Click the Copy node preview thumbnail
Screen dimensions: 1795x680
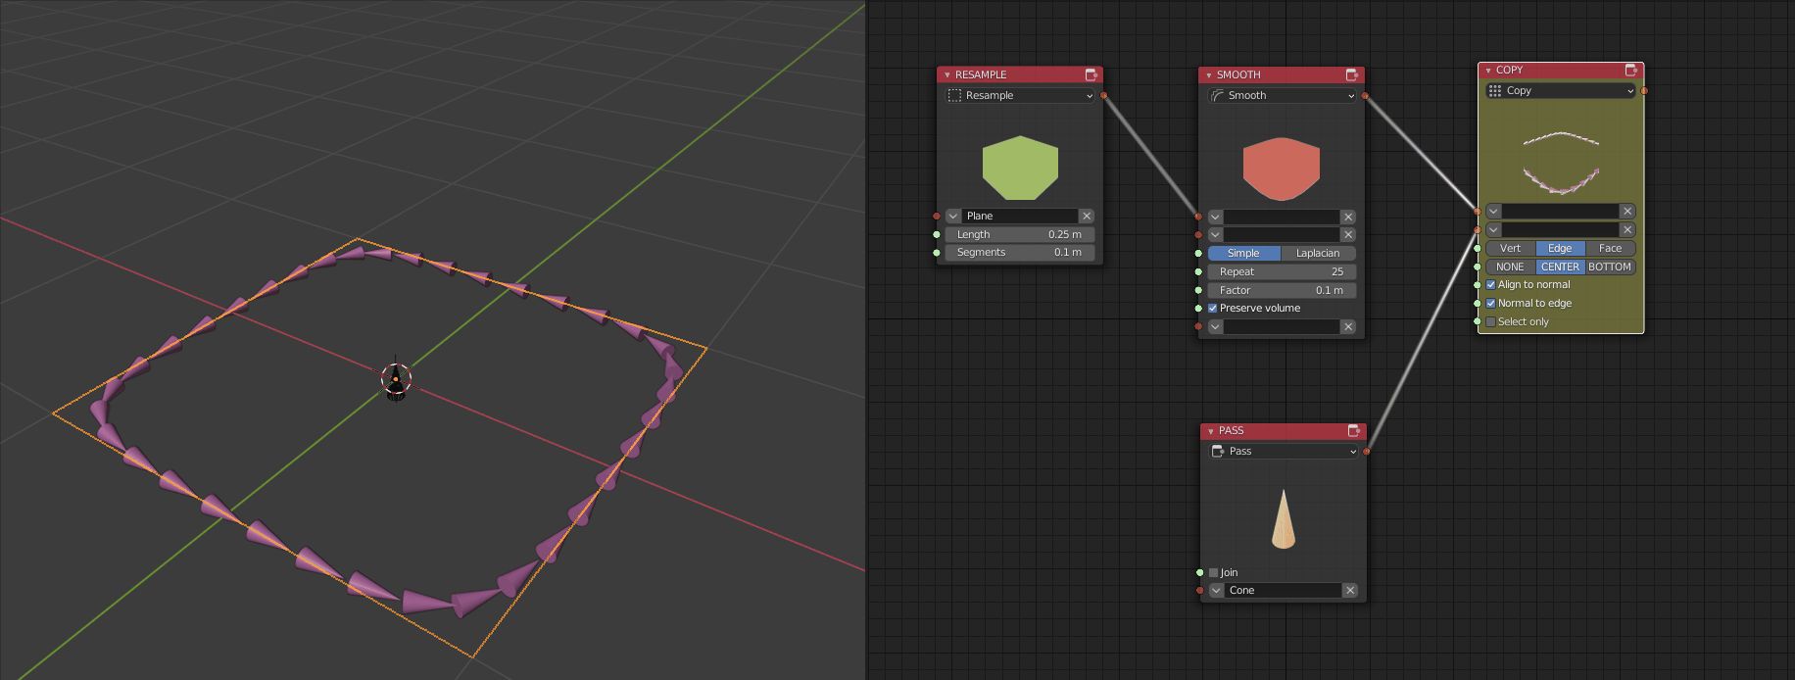pyautogui.click(x=1561, y=162)
